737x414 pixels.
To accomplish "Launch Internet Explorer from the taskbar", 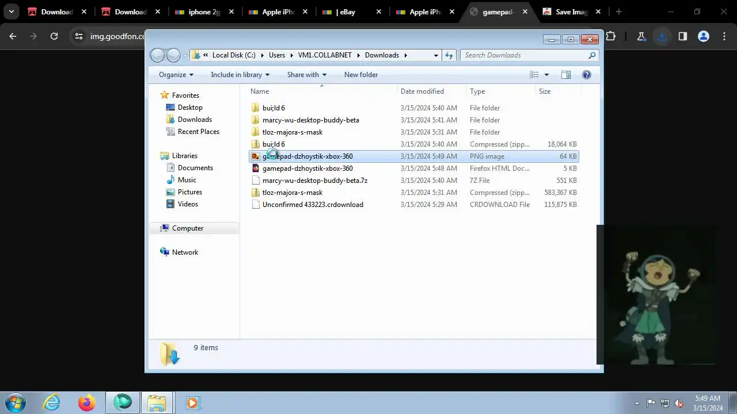I will coord(52,402).
